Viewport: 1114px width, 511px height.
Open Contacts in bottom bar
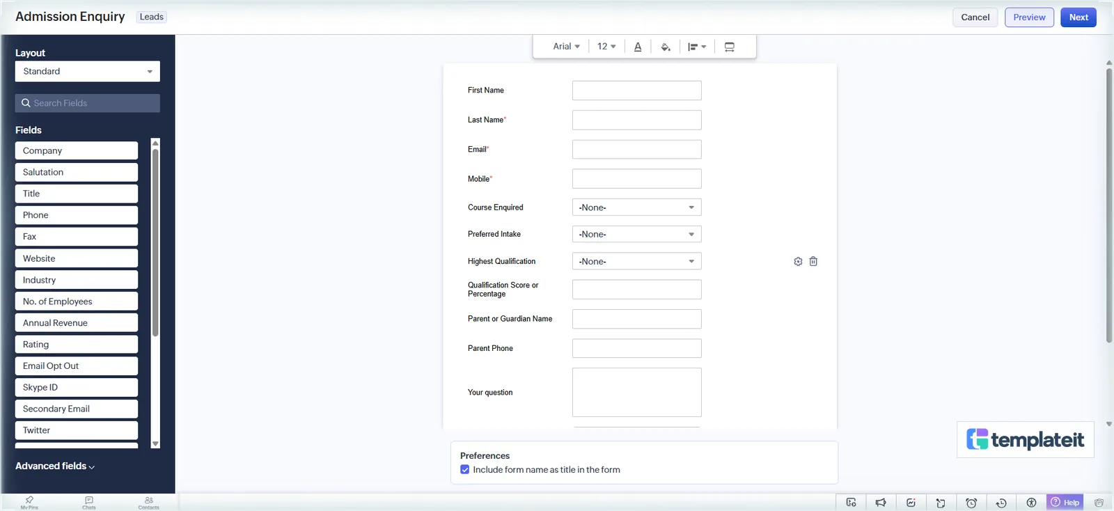coord(148,503)
